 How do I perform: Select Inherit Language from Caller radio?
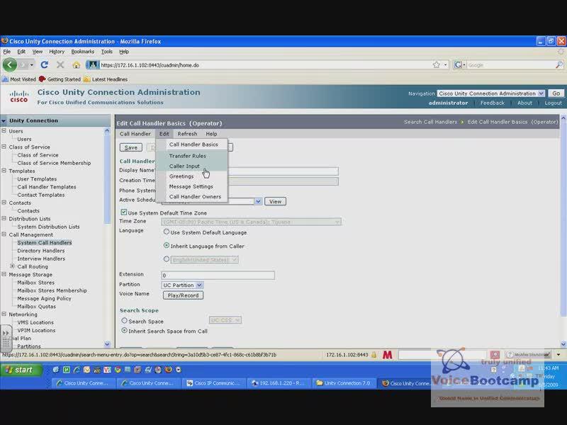(167, 245)
